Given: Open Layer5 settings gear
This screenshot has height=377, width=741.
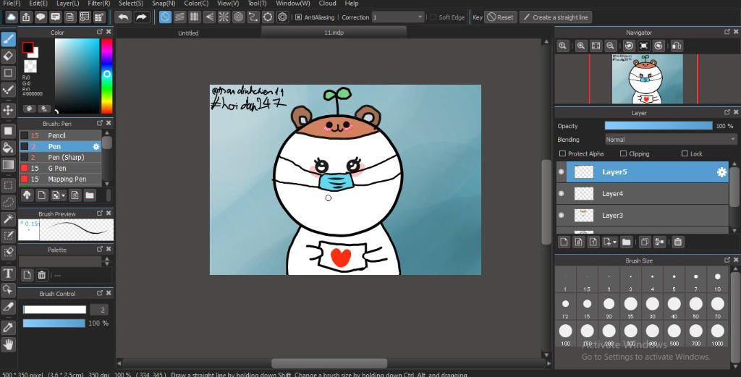Looking at the screenshot, I should [721, 172].
